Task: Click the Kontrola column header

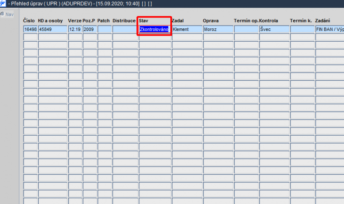Action: (x=269, y=21)
